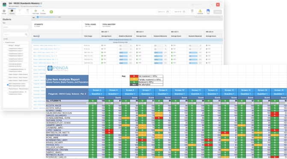This screenshot has height=159, width=287.
Task: Open the Anderson NGSS Comp. Science Per. 5 link
Action: tap(46, 45)
